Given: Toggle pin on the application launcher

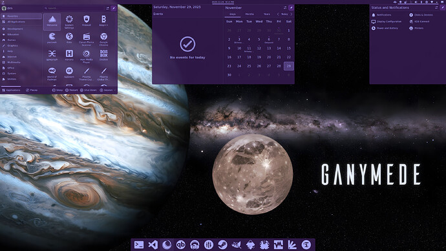Looking at the screenshot, I should click(x=114, y=8).
